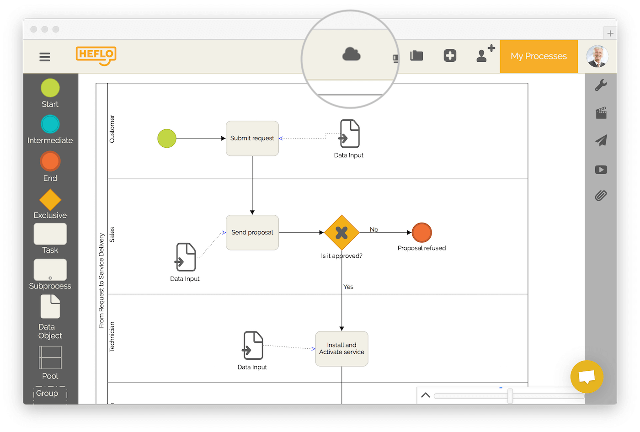Screen dimensions: 640x432
Task: Select the green start event in the diagram
Action: (167, 139)
